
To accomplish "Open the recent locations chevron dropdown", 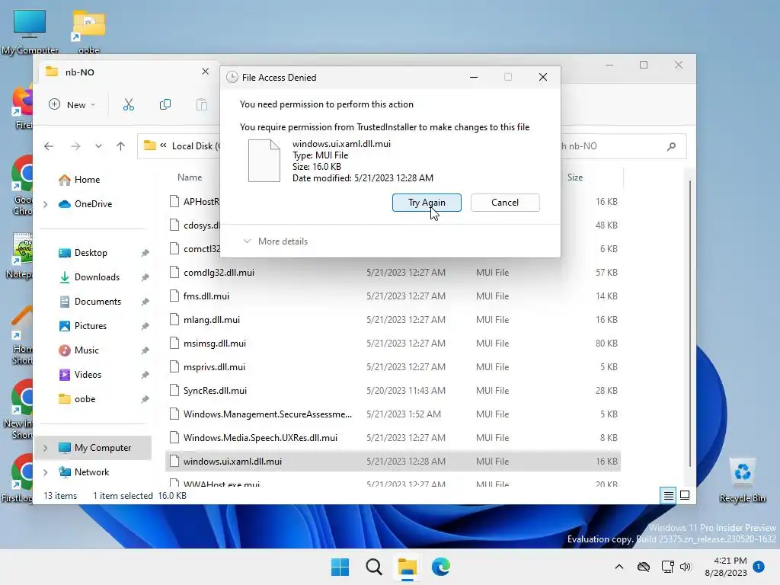I will pyautogui.click(x=98, y=146).
